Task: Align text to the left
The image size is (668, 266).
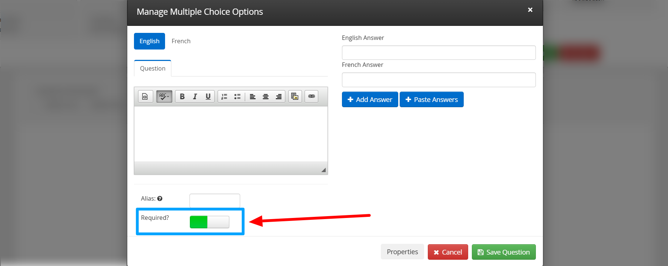Action: tap(253, 96)
